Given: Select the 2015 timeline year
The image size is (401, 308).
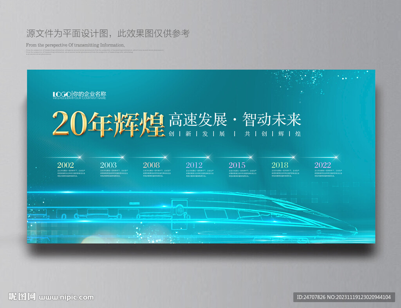Looking at the screenshot, I should point(237,165).
